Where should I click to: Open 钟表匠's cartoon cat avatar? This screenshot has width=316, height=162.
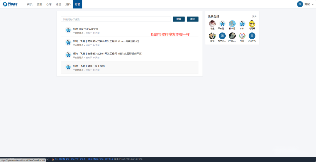pos(232,24)
